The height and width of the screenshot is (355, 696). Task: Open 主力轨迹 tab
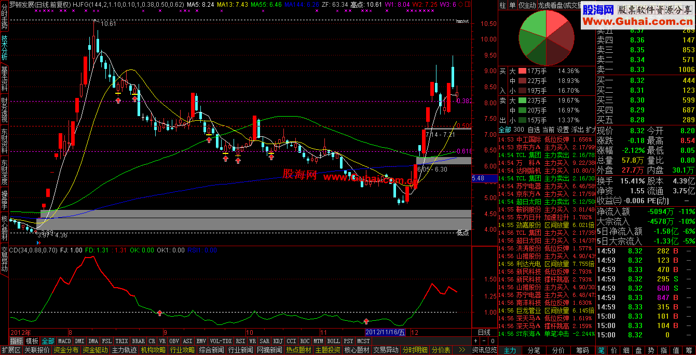pos(125,350)
